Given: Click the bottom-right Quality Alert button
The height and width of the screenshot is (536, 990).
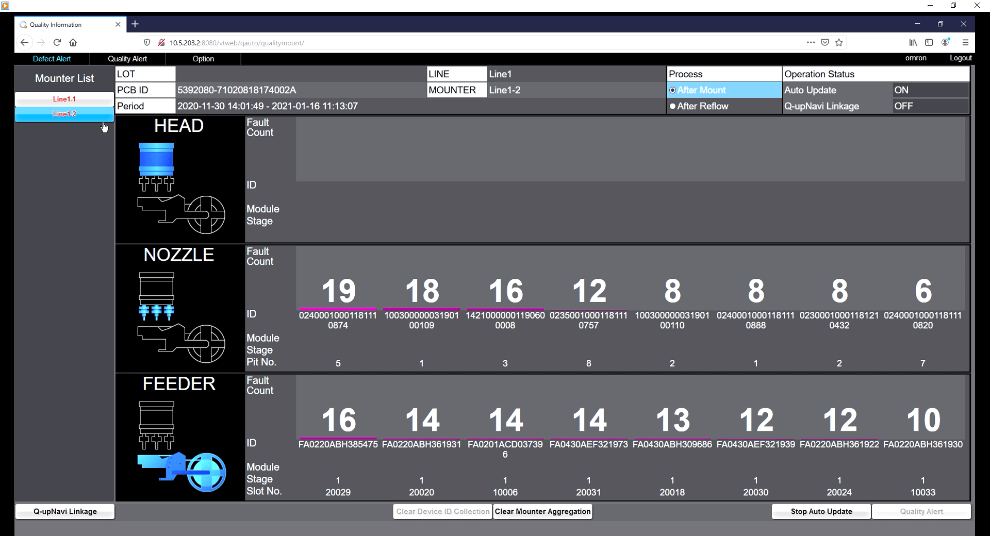Looking at the screenshot, I should (921, 511).
